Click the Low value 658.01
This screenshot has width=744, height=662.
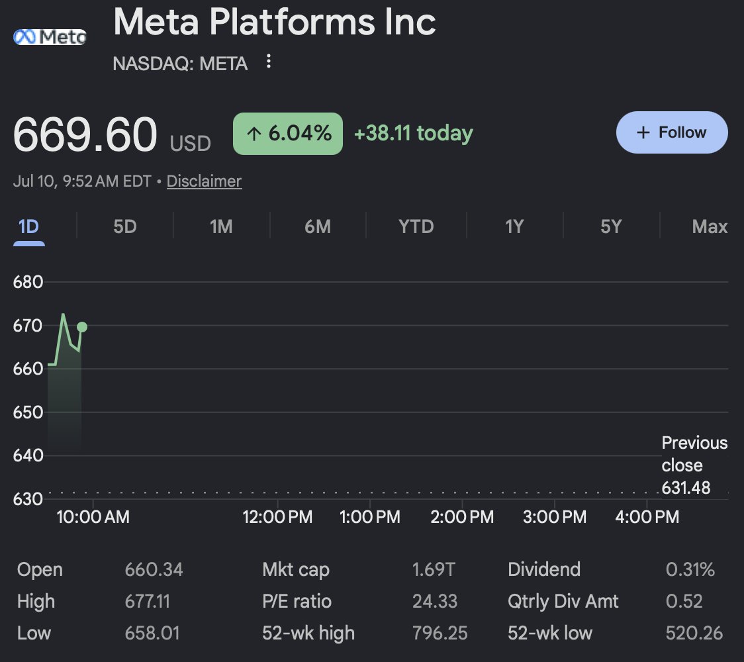pyautogui.click(x=152, y=633)
